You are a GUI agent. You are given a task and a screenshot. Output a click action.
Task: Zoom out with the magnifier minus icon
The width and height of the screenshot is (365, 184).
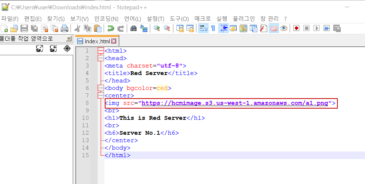tap(167, 28)
